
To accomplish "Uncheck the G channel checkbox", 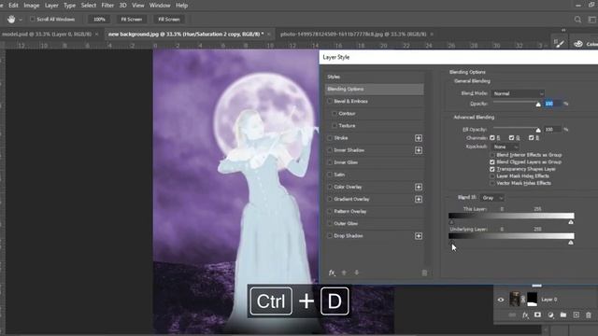I will (511, 138).
